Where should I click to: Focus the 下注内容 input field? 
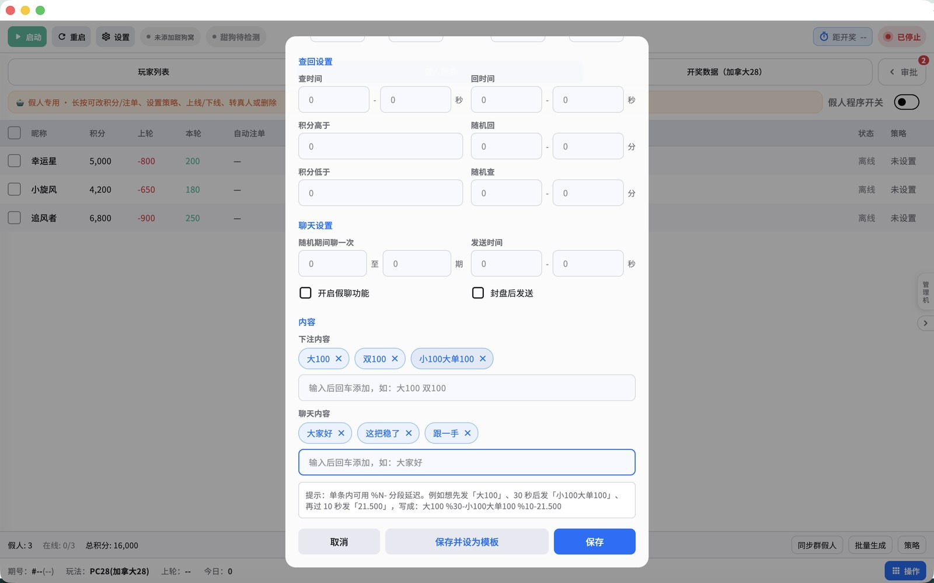point(467,388)
